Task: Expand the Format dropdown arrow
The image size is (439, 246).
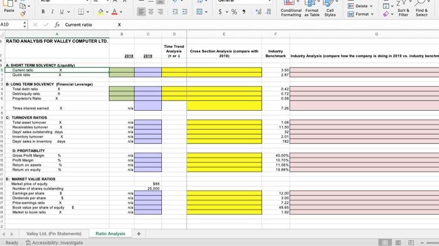Action: coord(372,14)
